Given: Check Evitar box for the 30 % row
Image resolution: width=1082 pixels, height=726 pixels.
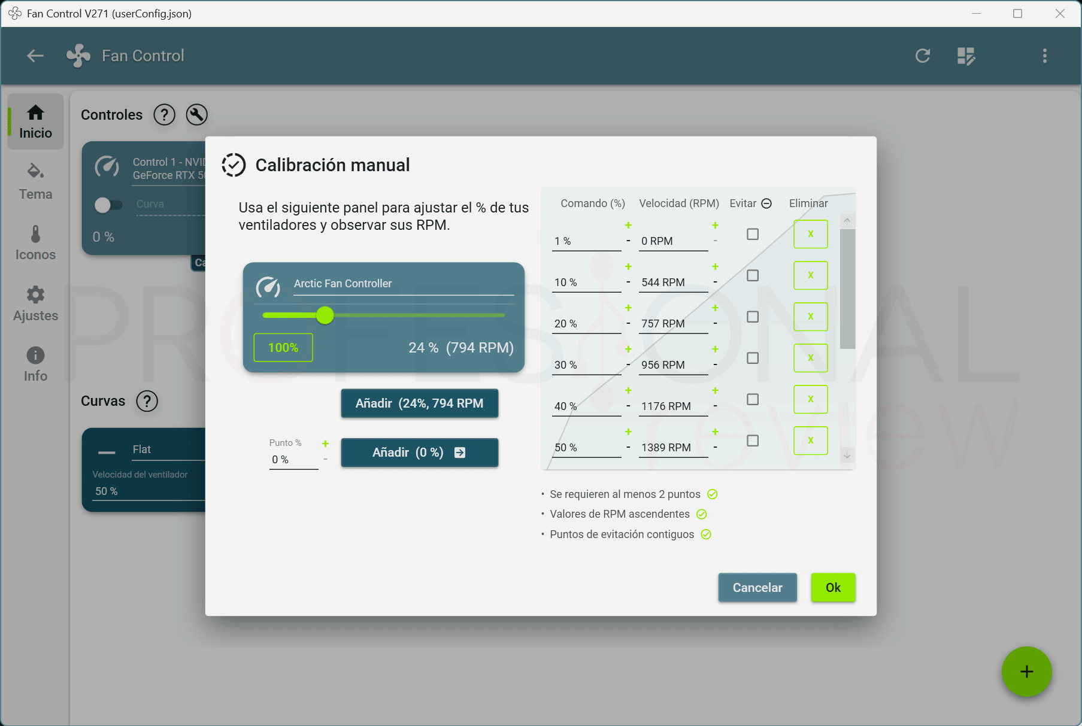Looking at the screenshot, I should [753, 358].
